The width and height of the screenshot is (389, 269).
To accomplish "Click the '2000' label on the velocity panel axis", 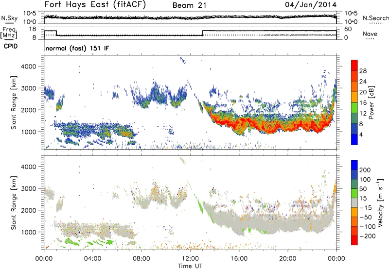I will tap(28, 210).
